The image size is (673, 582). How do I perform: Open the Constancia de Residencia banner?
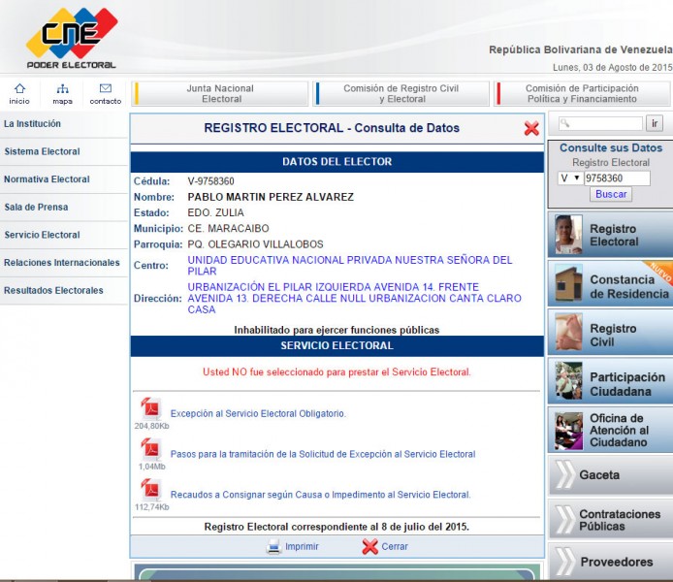tap(611, 285)
